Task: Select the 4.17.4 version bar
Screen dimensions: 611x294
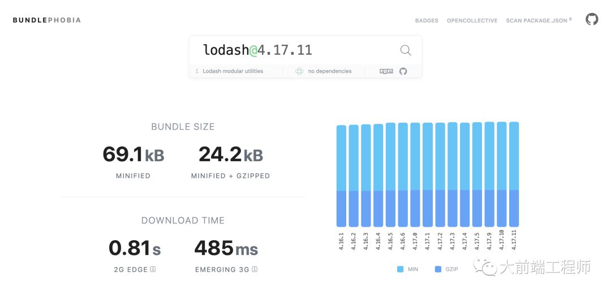Action: coord(465,175)
